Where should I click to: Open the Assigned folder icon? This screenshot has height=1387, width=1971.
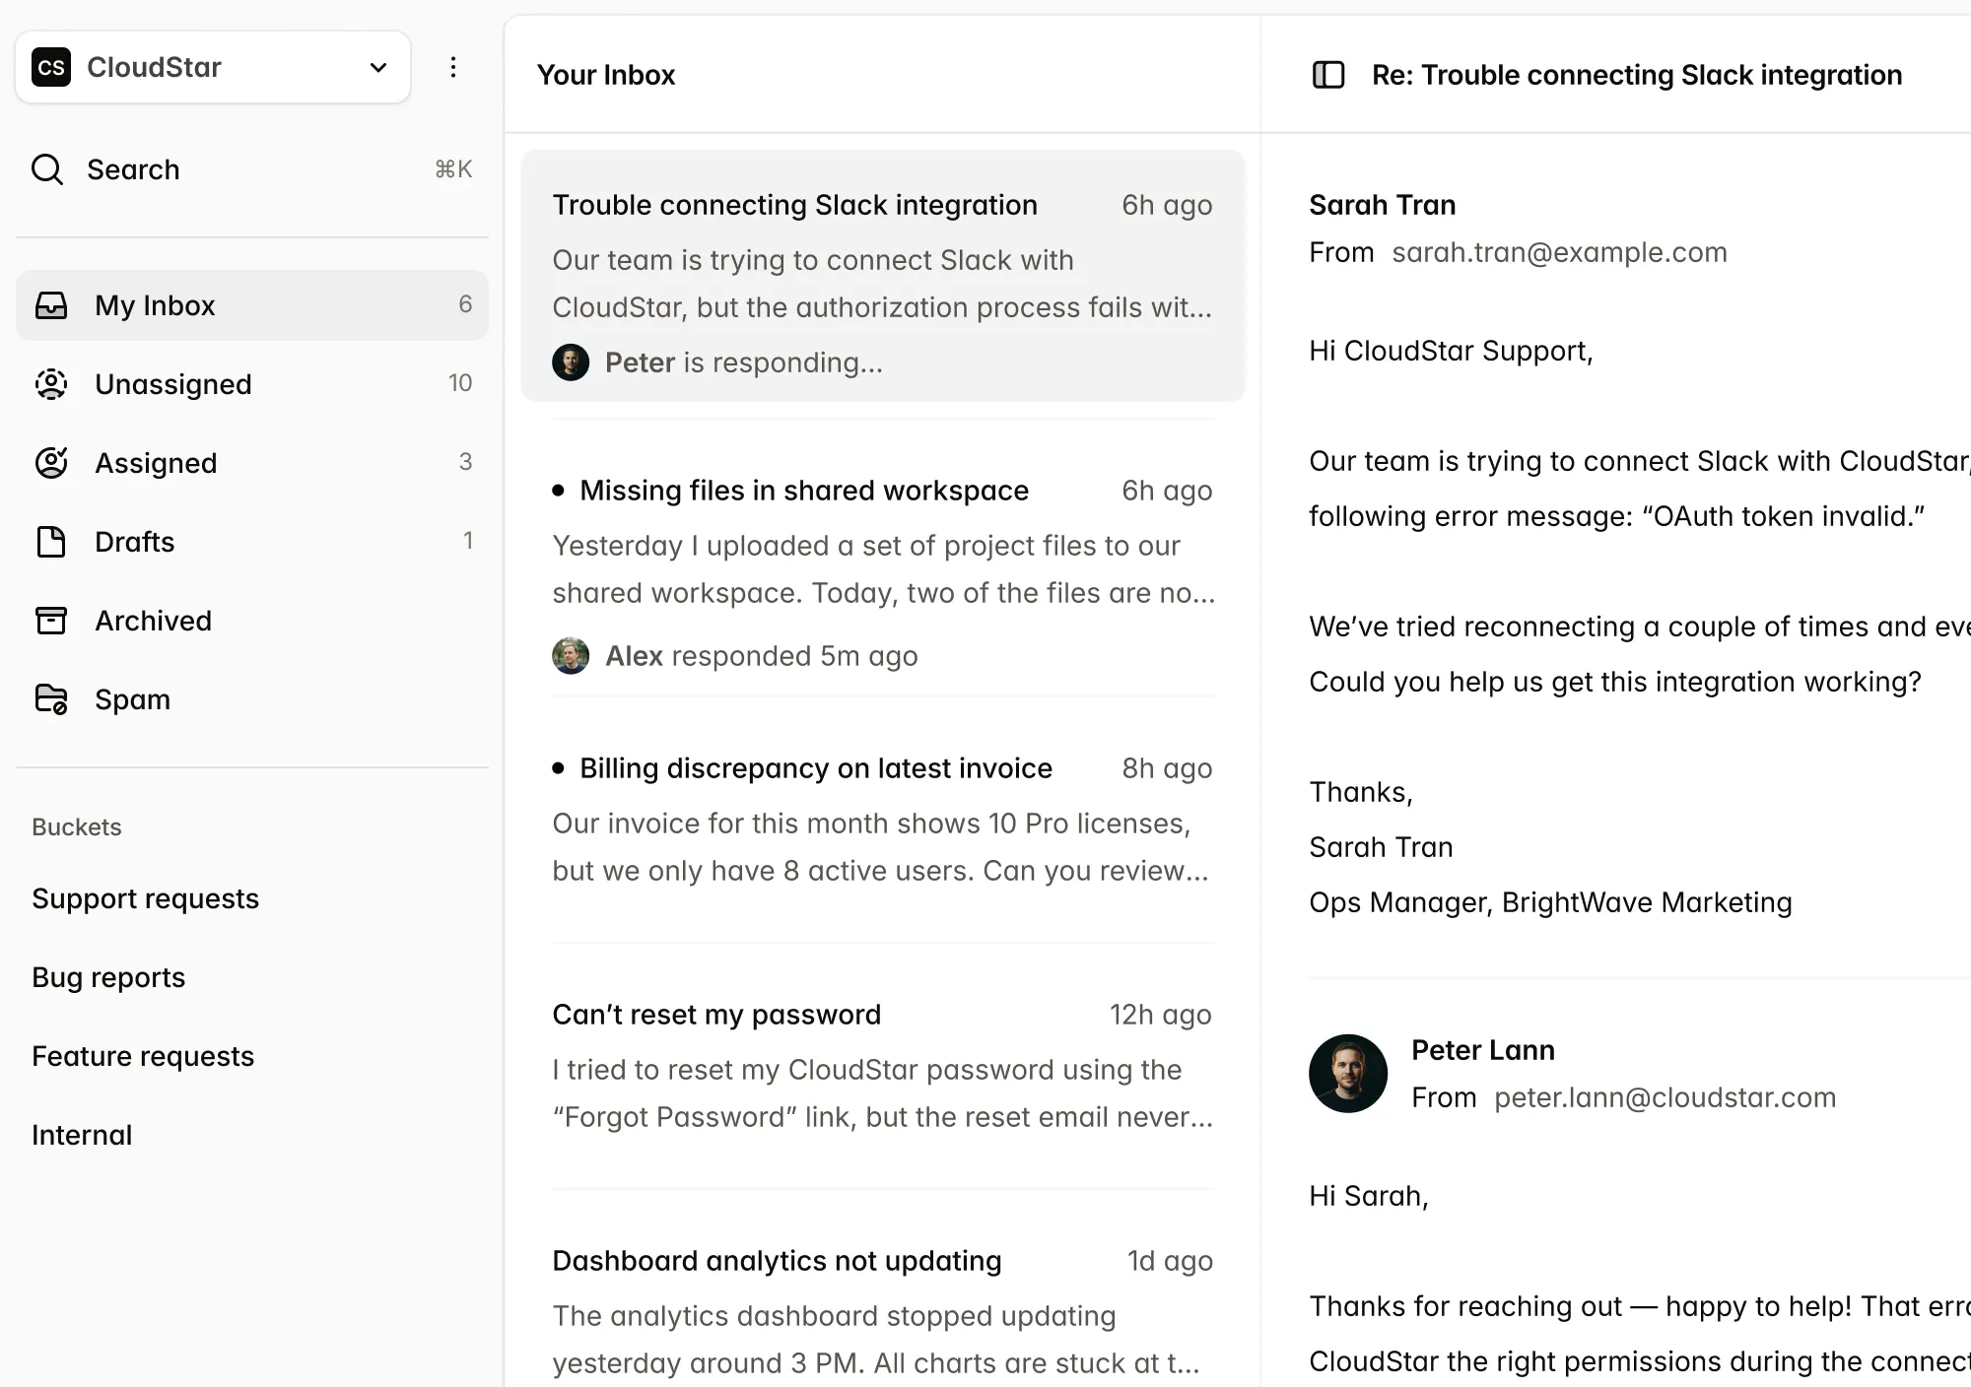51,463
